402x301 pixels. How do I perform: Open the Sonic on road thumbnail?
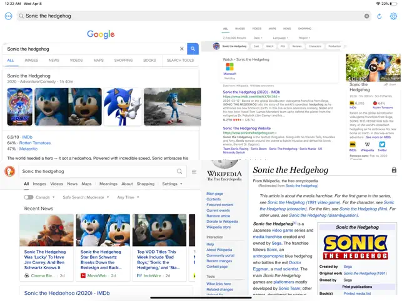pyautogui.click(x=173, y=107)
